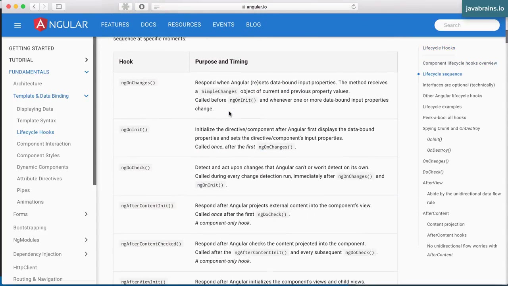Viewport: 508px width, 286px height.
Task: Open the puzzle-piece extension button
Action: pos(125,6)
